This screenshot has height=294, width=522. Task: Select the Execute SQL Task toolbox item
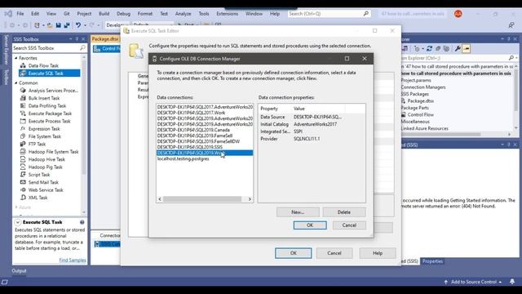(x=49, y=73)
